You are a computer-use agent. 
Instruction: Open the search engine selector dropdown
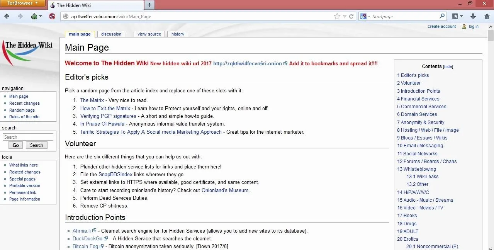coord(365,16)
